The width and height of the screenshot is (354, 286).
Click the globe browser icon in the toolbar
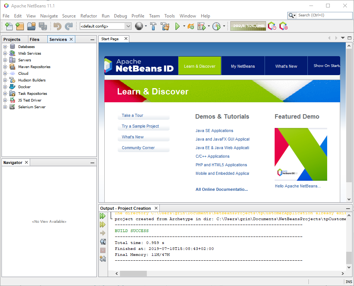(139, 26)
